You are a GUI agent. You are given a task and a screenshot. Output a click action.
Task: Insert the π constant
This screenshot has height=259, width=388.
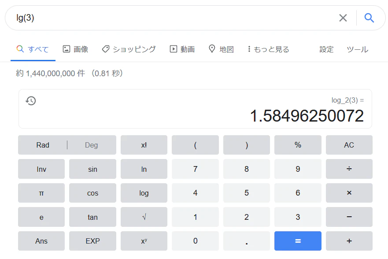(x=41, y=193)
